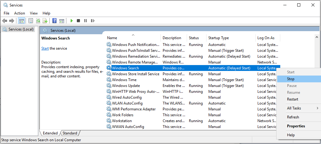
Task: Select the Wired AutoConfig service name
Action: (x=127, y=97)
